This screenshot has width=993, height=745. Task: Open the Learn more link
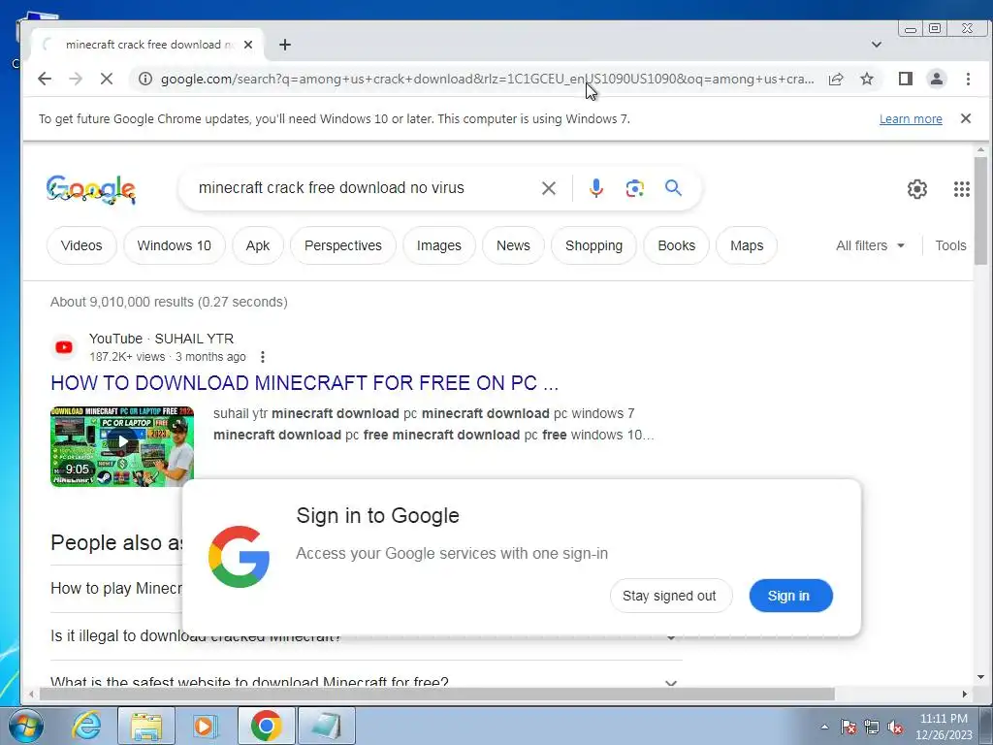pyautogui.click(x=910, y=119)
